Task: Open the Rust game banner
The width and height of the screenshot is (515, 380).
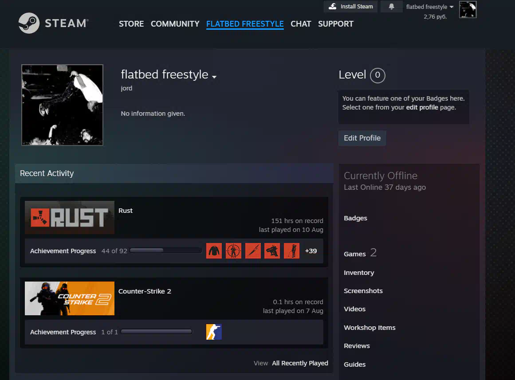Action: pyautogui.click(x=70, y=217)
